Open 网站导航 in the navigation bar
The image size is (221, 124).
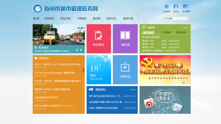[x=66, y=18]
